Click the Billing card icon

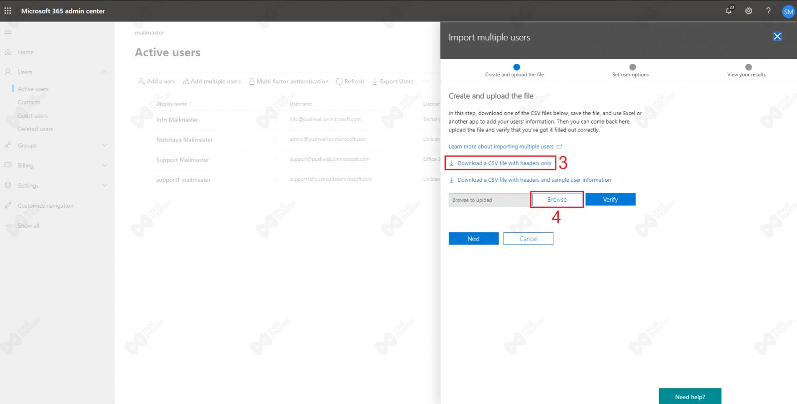8,165
